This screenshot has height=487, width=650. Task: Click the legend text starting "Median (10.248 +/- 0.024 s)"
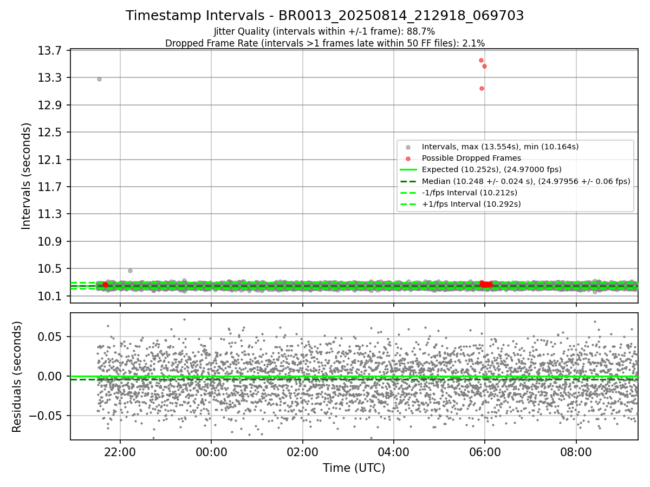point(526,181)
